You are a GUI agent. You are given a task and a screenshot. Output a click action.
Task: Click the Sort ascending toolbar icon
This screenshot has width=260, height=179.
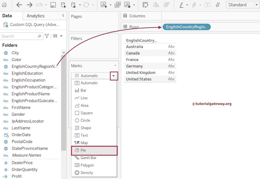156,5
